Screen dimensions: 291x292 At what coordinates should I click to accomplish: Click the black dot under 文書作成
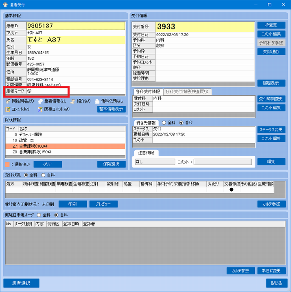coord(232,190)
